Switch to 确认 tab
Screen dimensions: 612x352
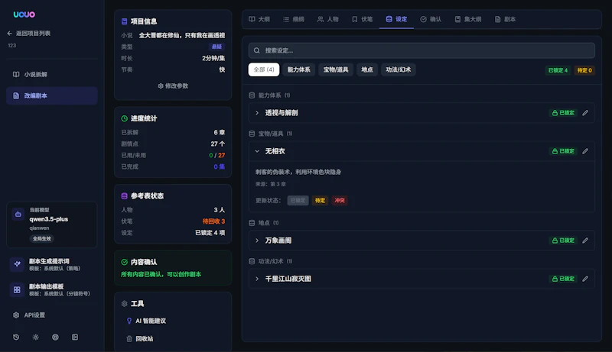pos(431,19)
